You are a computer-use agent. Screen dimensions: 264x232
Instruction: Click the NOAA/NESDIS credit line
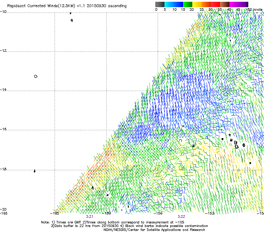(154, 230)
